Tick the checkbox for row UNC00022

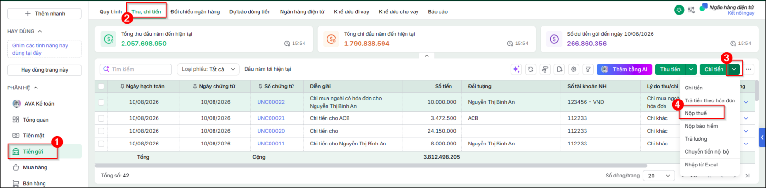coord(101,102)
